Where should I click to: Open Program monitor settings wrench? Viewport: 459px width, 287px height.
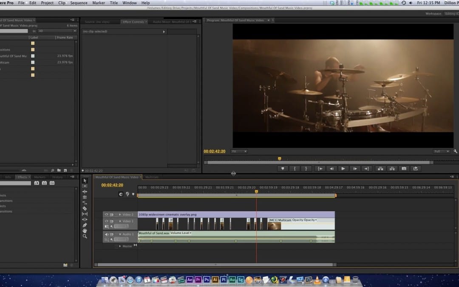[x=455, y=151]
